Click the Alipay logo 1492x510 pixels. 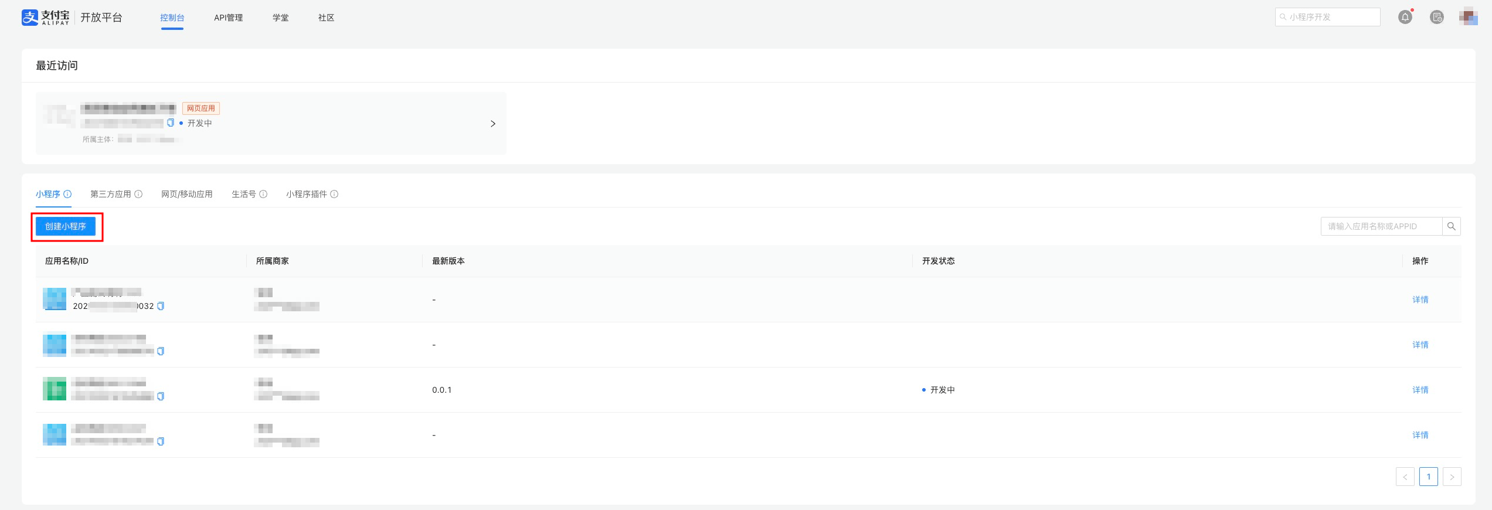[46, 18]
